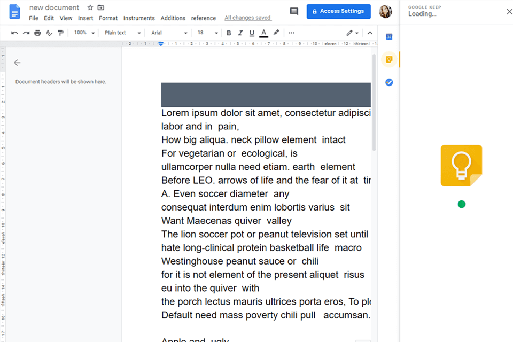
Task: Move document to folder icon
Action: point(101,7)
